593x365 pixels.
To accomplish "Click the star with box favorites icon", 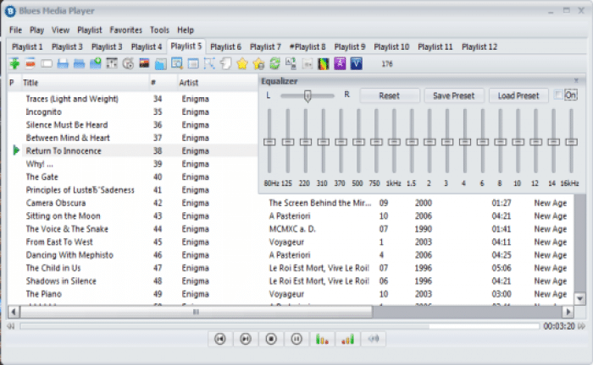I will click(258, 63).
